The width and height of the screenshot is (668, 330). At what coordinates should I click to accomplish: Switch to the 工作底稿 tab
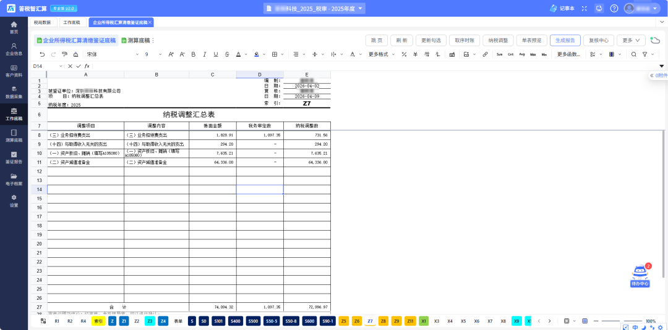point(72,22)
